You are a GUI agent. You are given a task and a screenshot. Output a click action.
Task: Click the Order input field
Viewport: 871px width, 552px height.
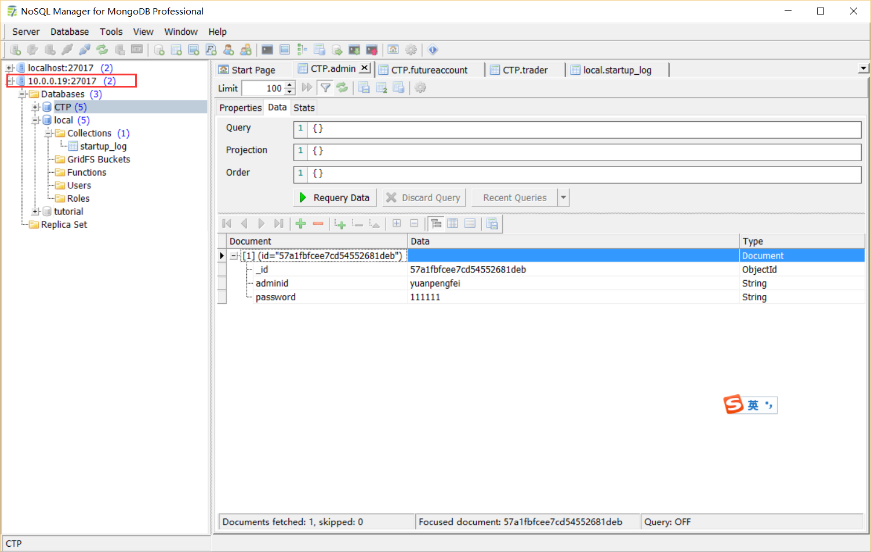tap(578, 174)
